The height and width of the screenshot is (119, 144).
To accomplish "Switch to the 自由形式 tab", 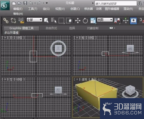I will [51, 28].
